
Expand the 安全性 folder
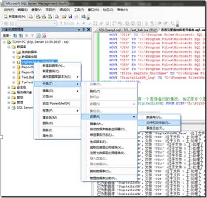tap(9, 87)
